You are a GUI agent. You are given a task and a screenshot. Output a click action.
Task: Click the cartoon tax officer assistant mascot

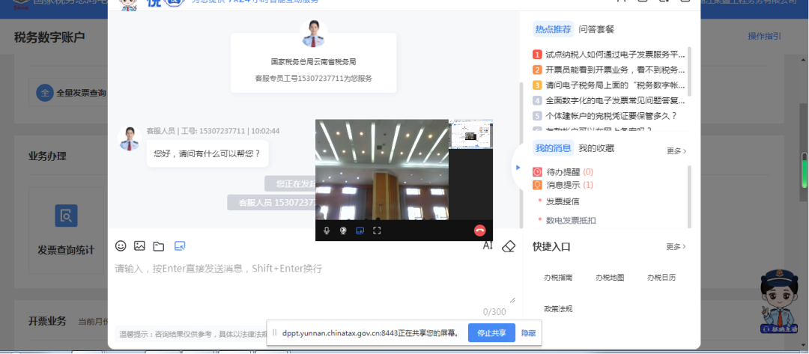(779, 300)
